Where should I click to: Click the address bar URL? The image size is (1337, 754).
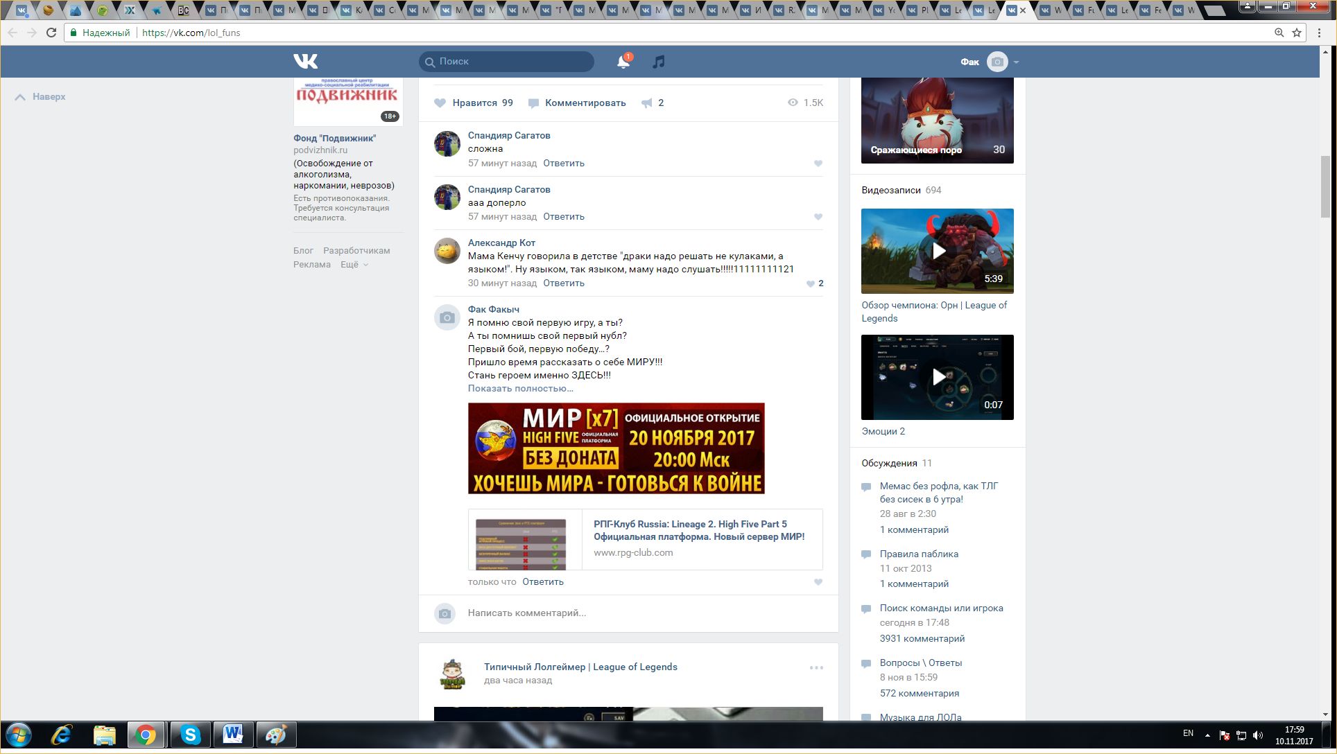pyautogui.click(x=191, y=33)
